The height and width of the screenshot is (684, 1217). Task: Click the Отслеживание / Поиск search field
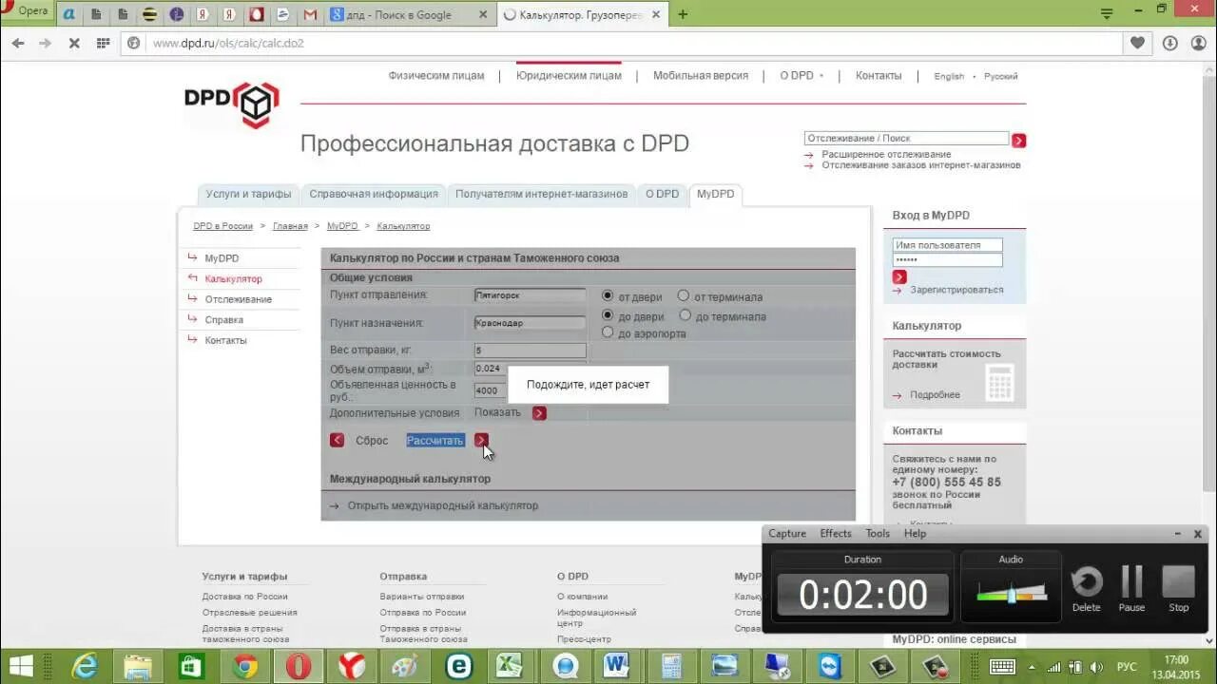click(x=906, y=139)
